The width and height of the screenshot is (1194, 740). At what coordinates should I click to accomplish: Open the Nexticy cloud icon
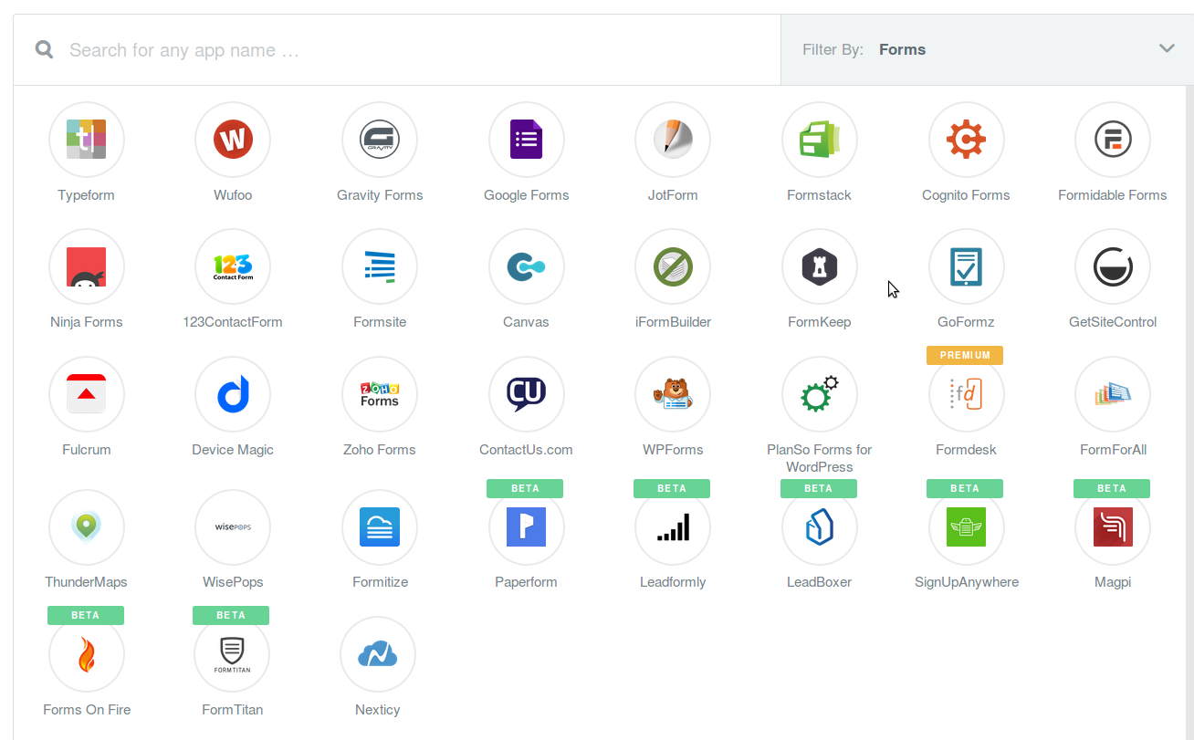point(378,654)
